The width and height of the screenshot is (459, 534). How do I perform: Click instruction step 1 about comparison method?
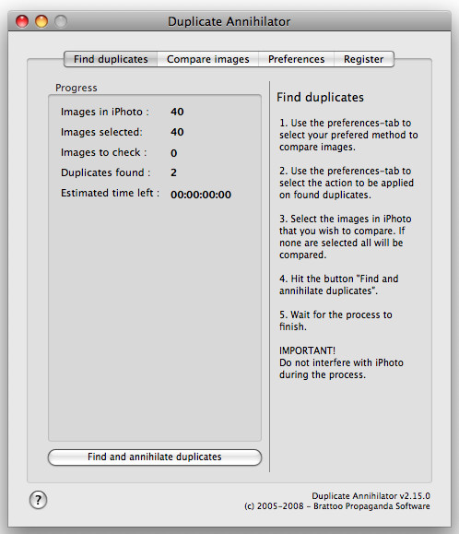click(x=348, y=135)
